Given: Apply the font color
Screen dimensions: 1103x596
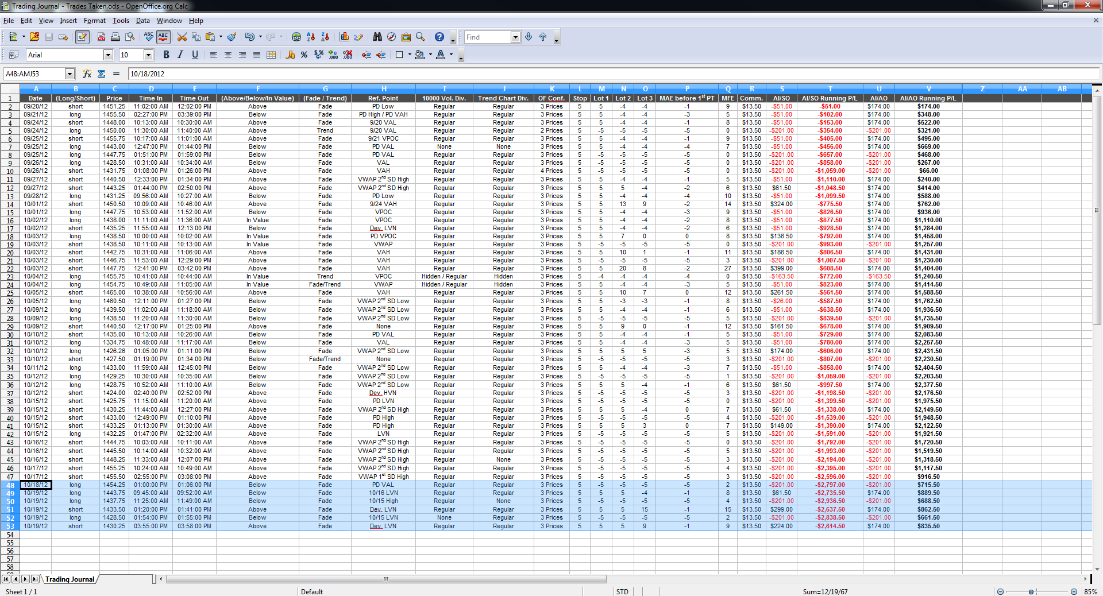Looking at the screenshot, I should [x=441, y=55].
